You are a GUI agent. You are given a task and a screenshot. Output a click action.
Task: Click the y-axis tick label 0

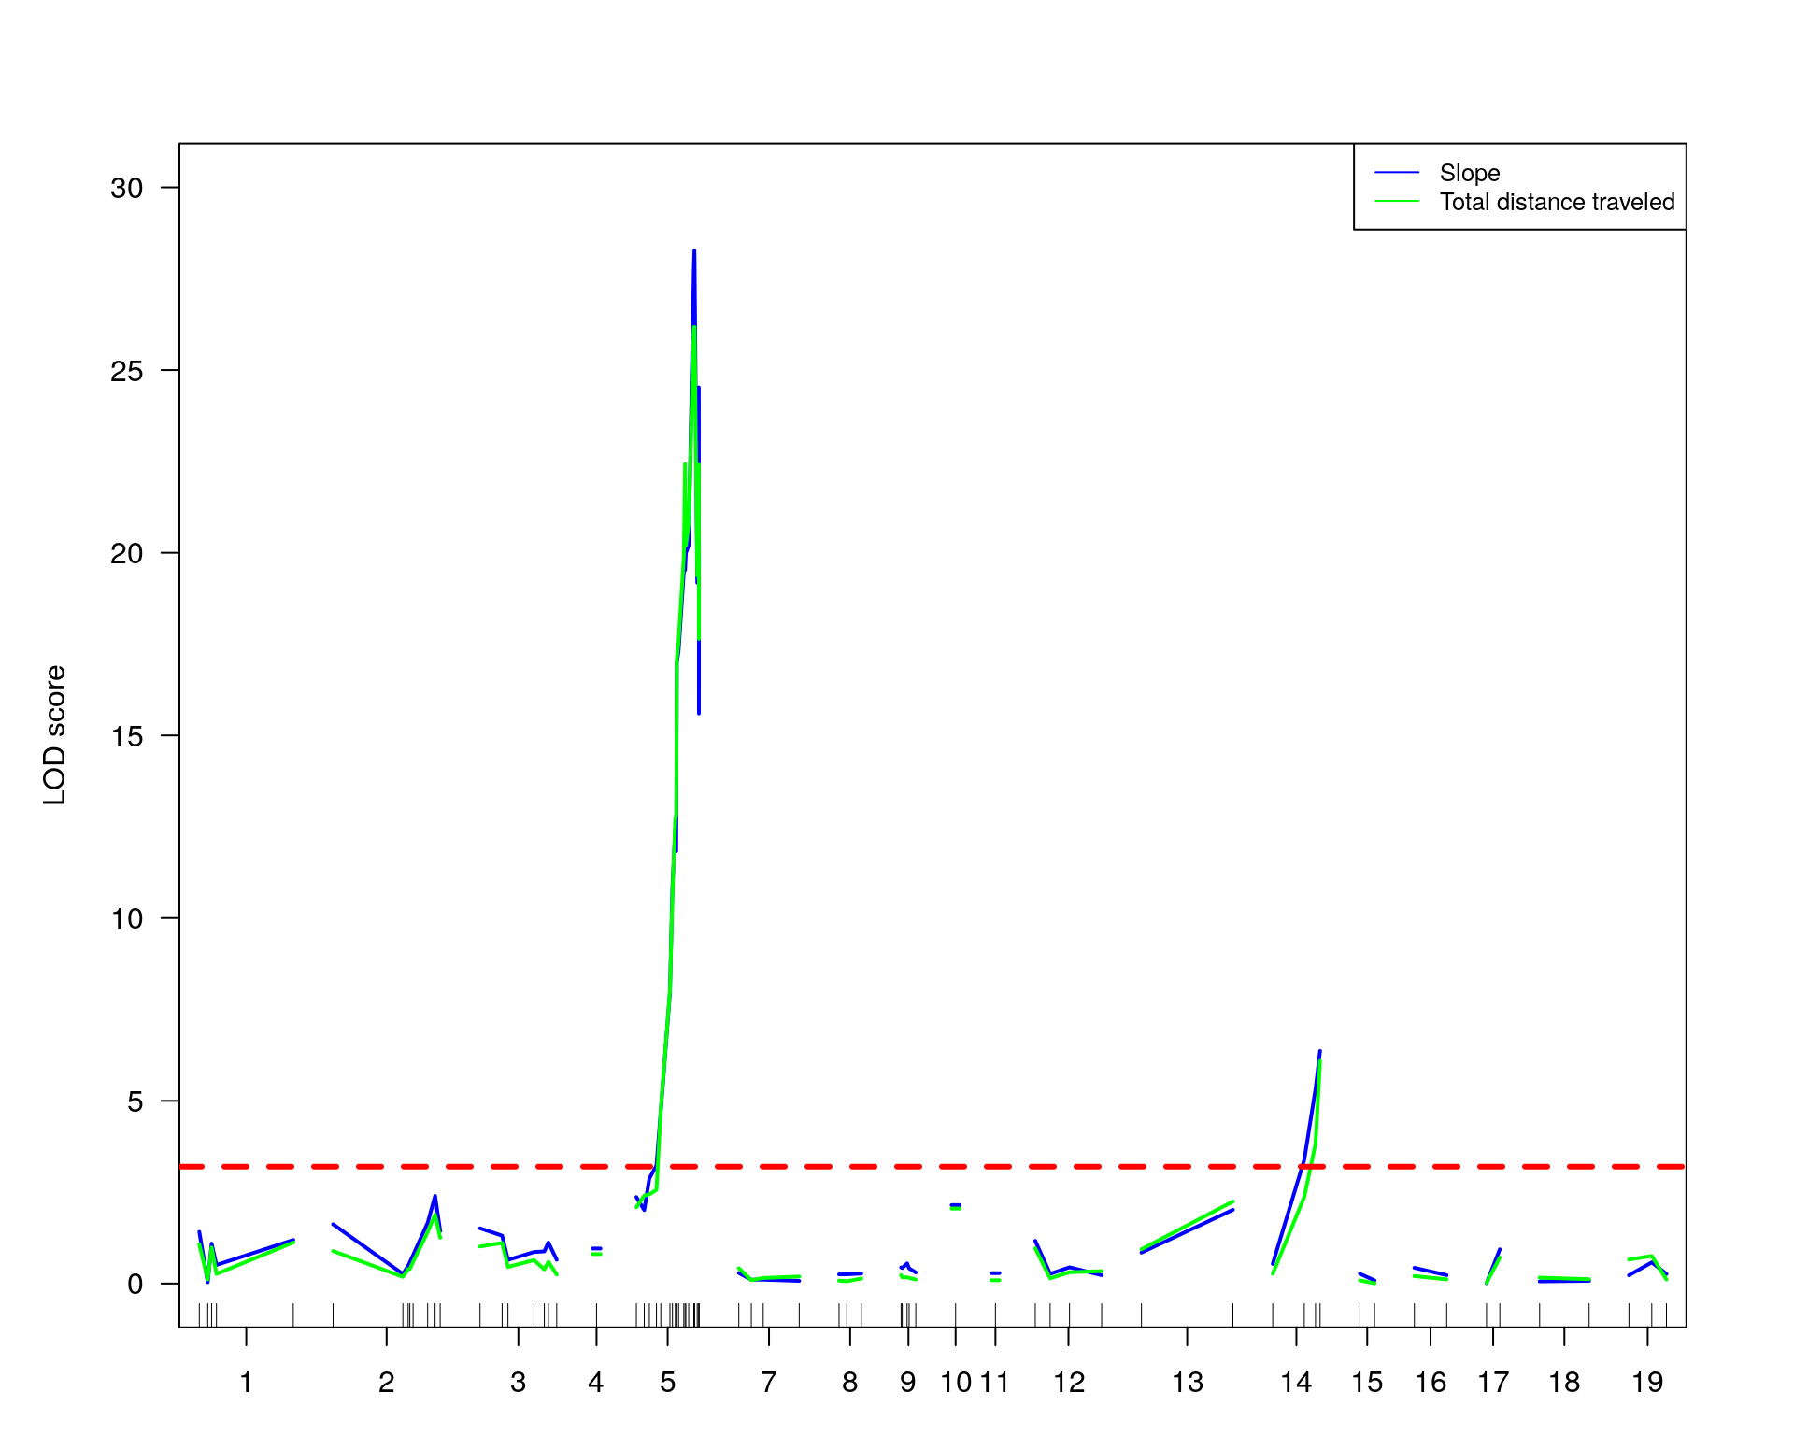tap(135, 1284)
